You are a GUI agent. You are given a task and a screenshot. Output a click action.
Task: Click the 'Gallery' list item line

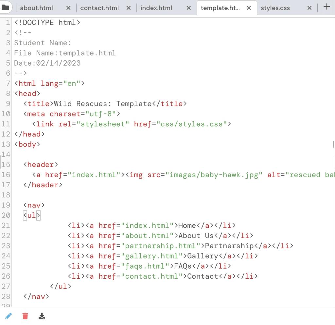click(x=163, y=256)
